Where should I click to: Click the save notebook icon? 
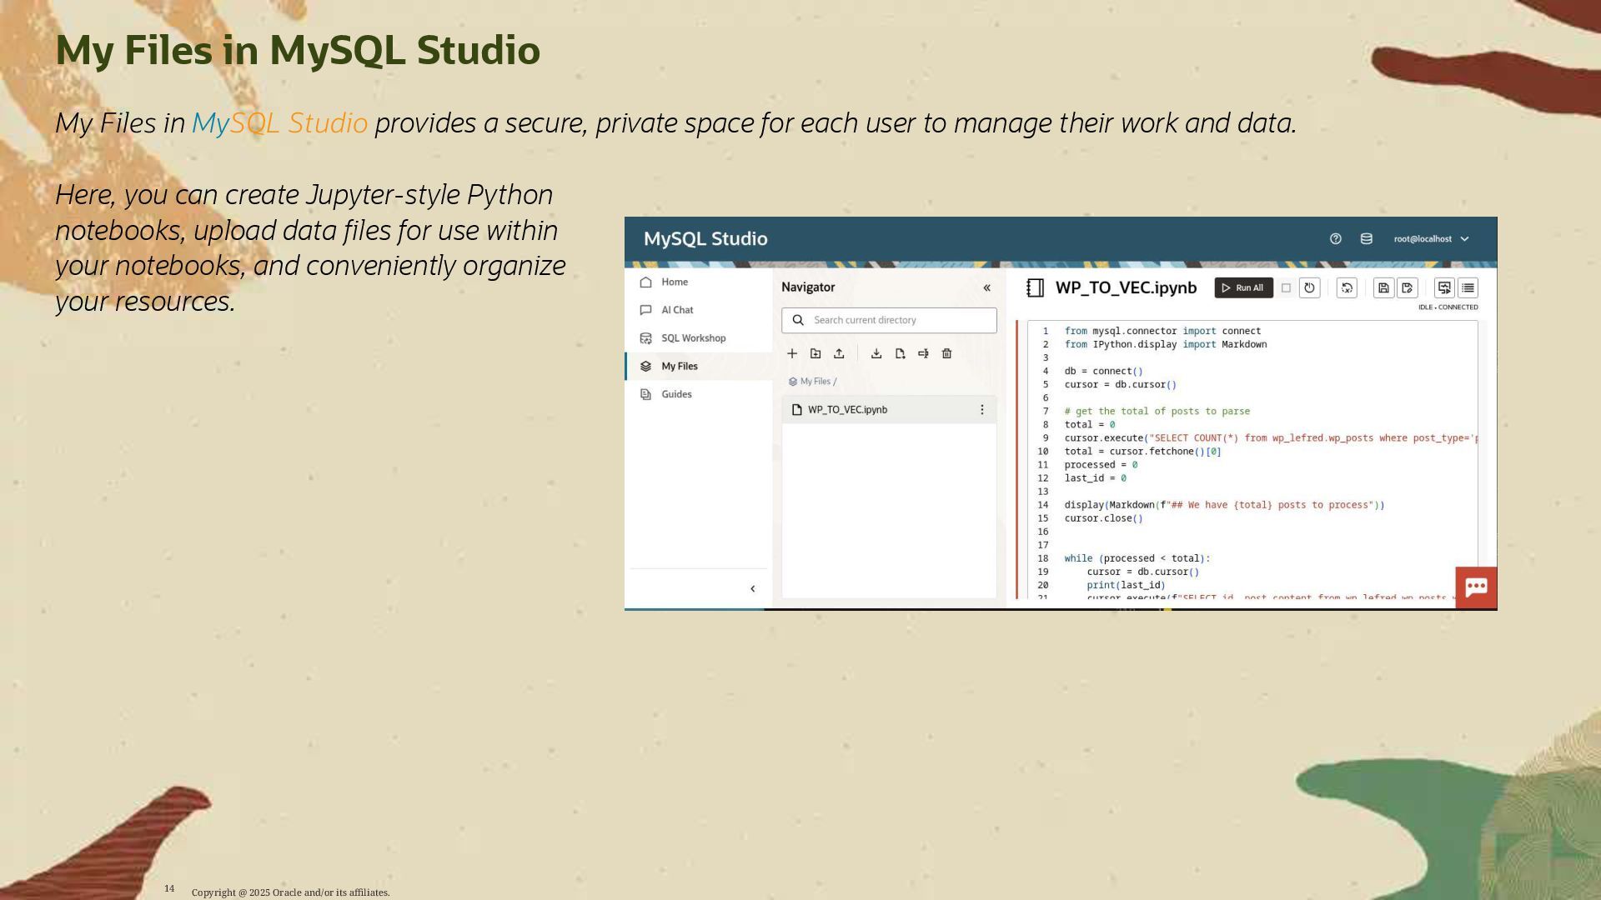(1383, 287)
